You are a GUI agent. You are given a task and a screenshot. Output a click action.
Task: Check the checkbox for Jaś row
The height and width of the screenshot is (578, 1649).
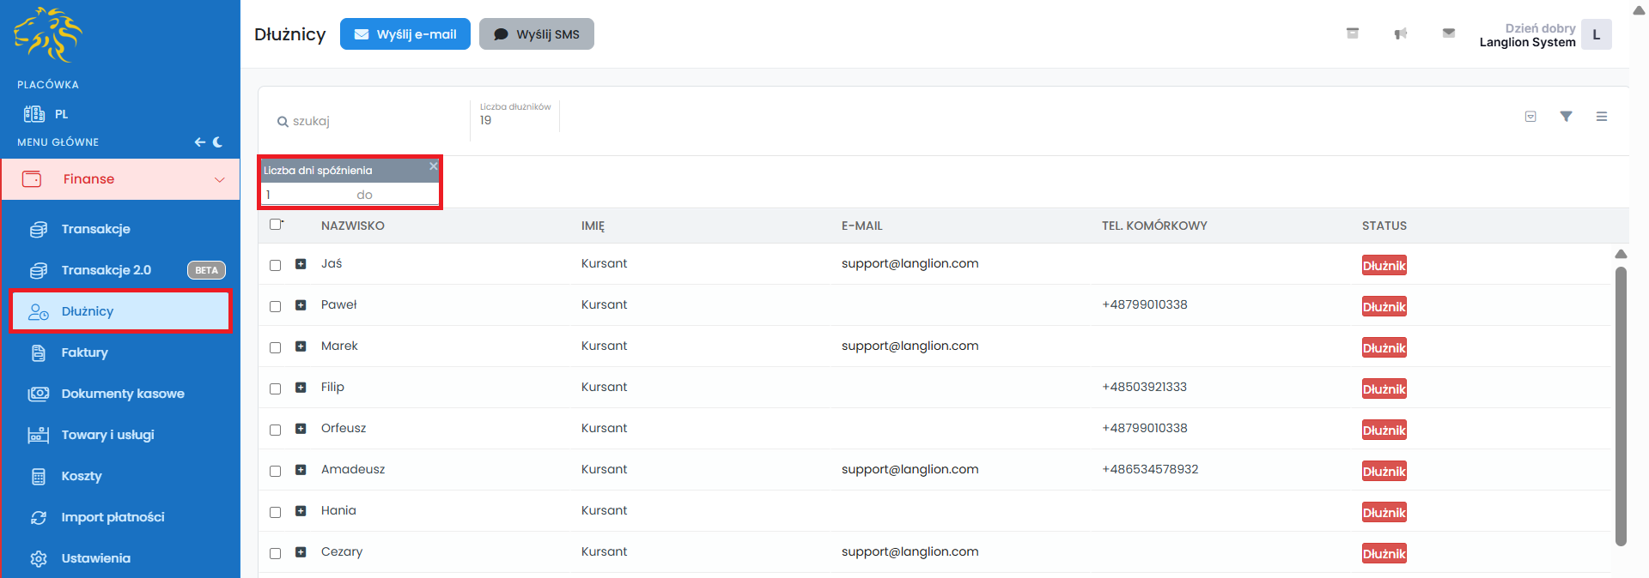pos(276,265)
